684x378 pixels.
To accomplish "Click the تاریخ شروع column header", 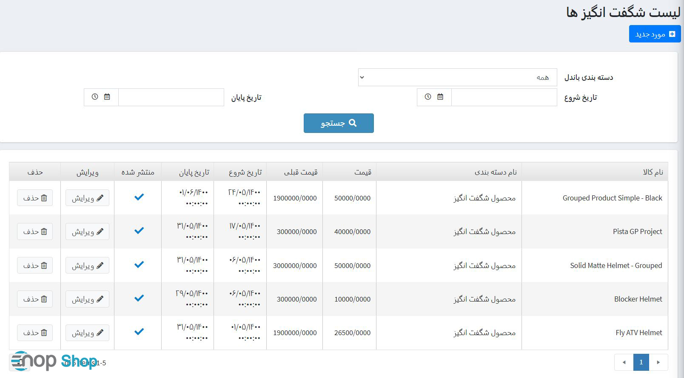I will (240, 172).
